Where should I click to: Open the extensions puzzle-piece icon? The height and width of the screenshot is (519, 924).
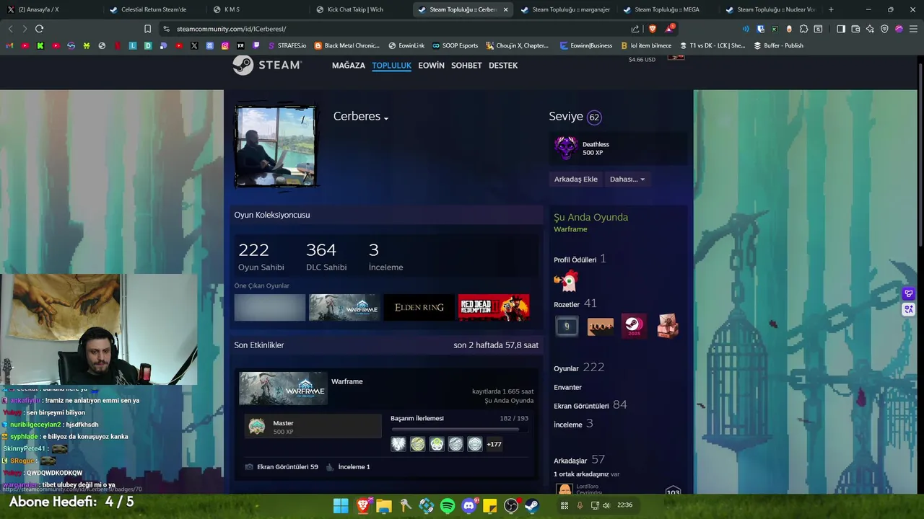(803, 29)
